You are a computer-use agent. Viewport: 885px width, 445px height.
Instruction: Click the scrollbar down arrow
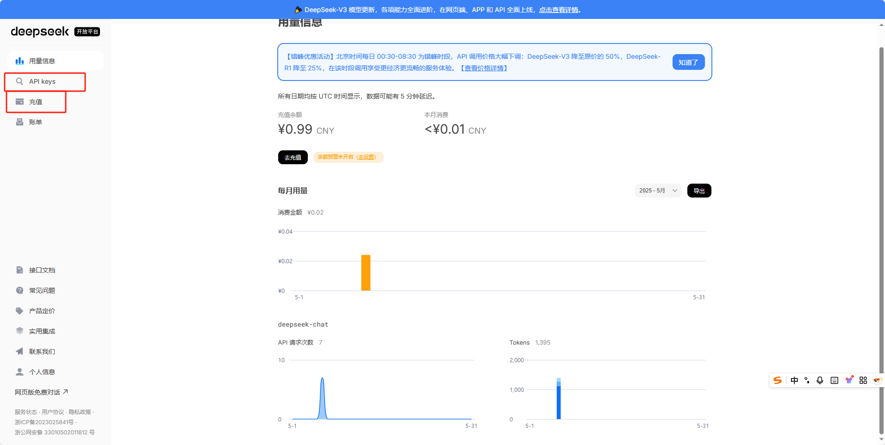click(x=881, y=439)
